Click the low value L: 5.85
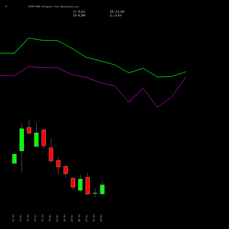Screen dimensions: 229x229 click(x=116, y=16)
